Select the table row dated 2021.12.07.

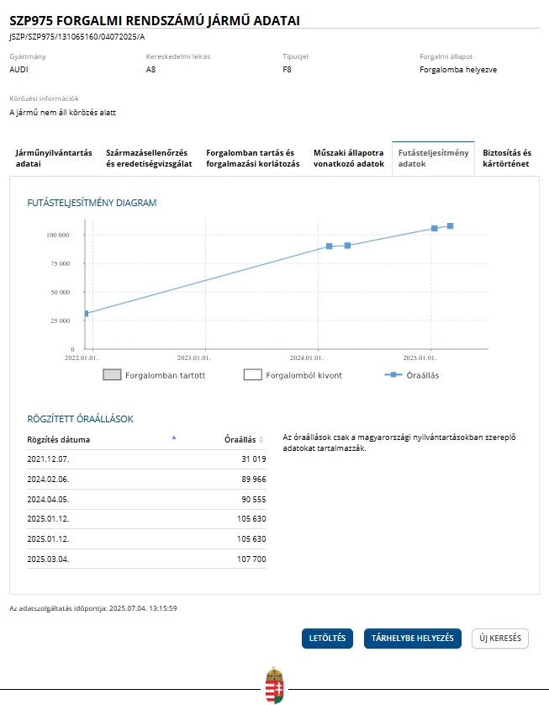pyautogui.click(x=146, y=459)
